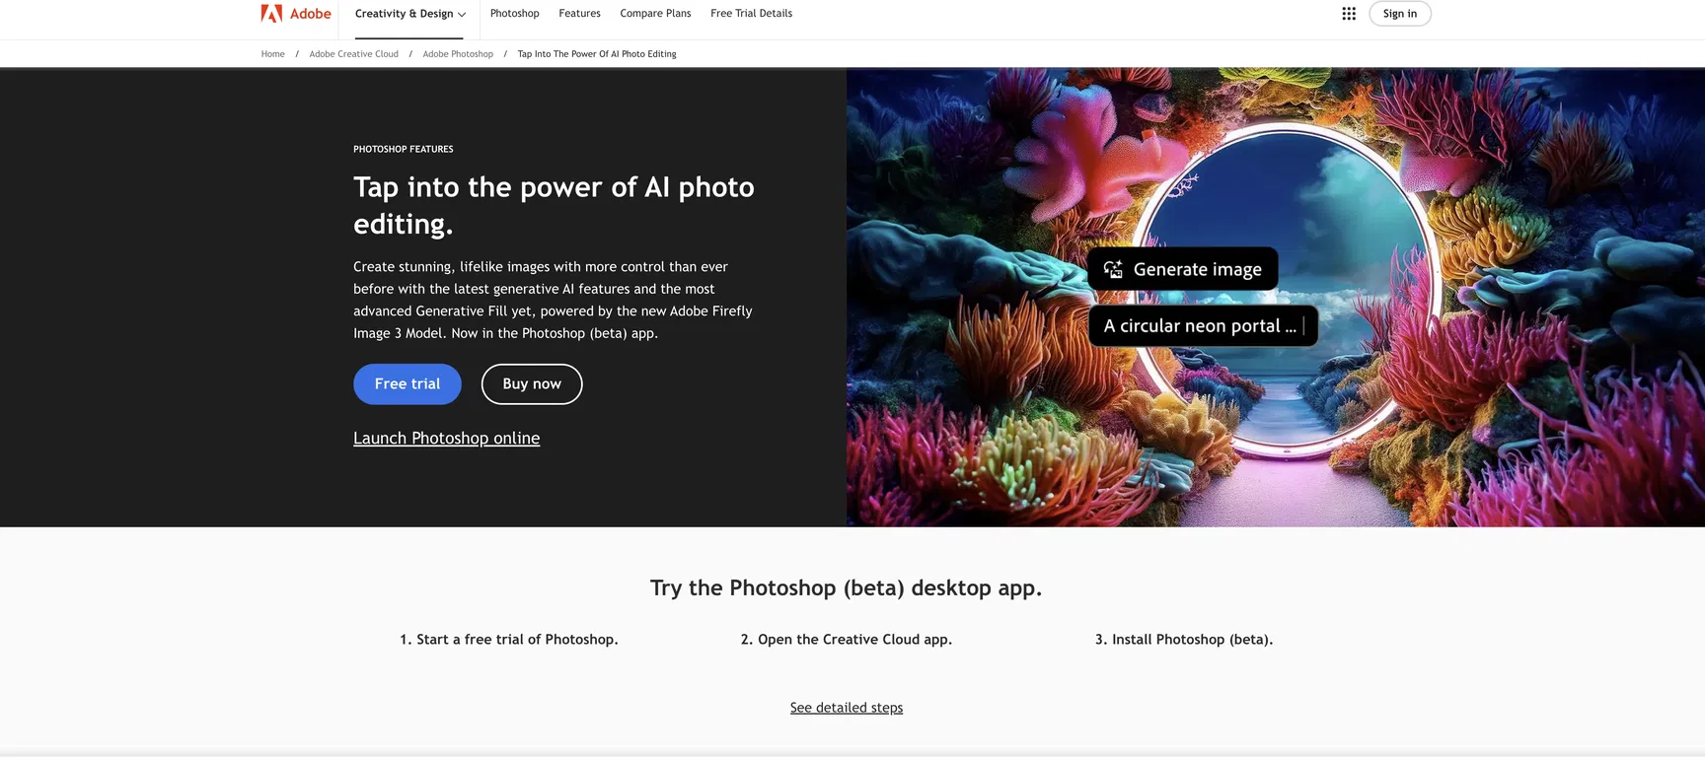Image resolution: width=1705 pixels, height=757 pixels.
Task: Click the Home breadcrumb link
Action: click(272, 54)
